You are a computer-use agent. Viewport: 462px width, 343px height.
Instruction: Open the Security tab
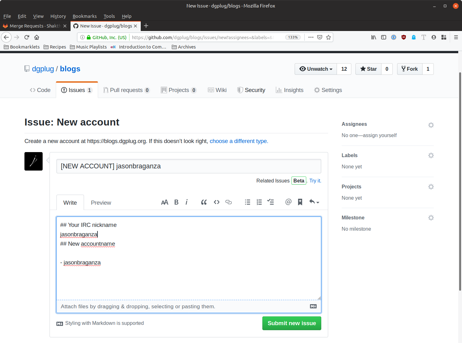pyautogui.click(x=251, y=90)
